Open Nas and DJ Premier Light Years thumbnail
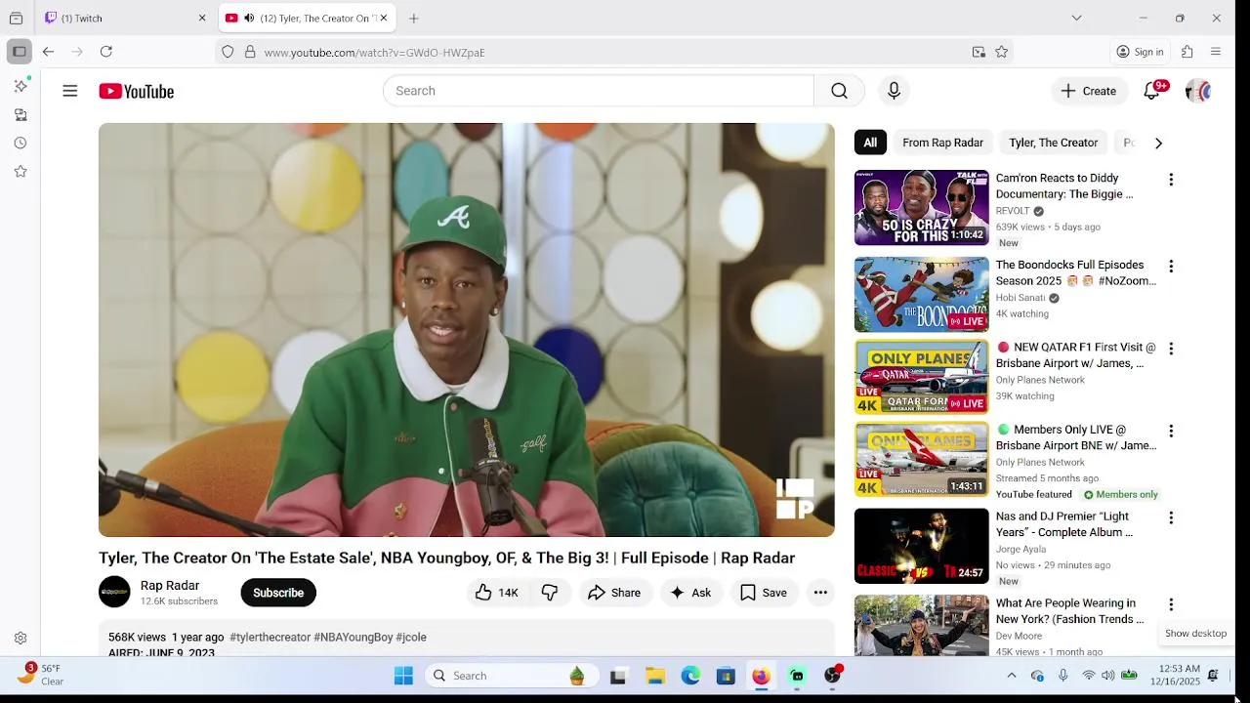Viewport: 1250px width, 703px height. (922, 546)
